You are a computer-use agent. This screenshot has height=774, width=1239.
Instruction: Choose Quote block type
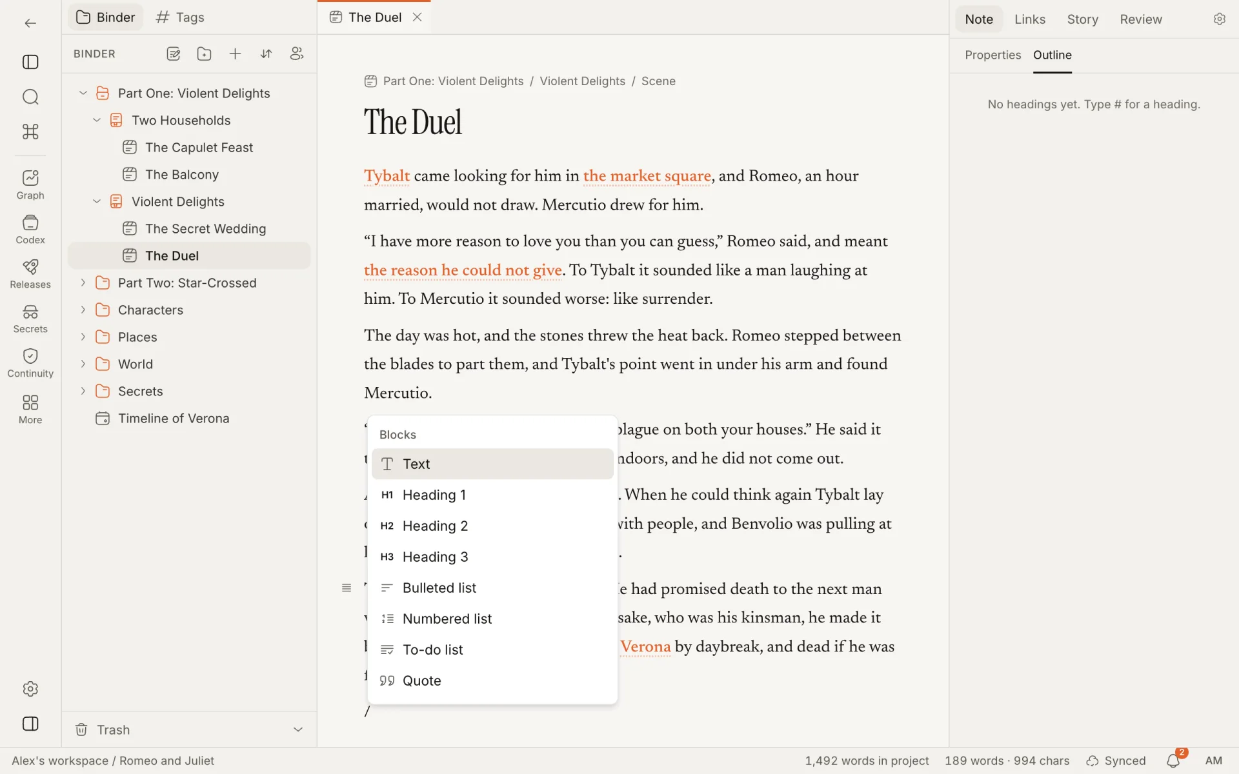coord(492,680)
